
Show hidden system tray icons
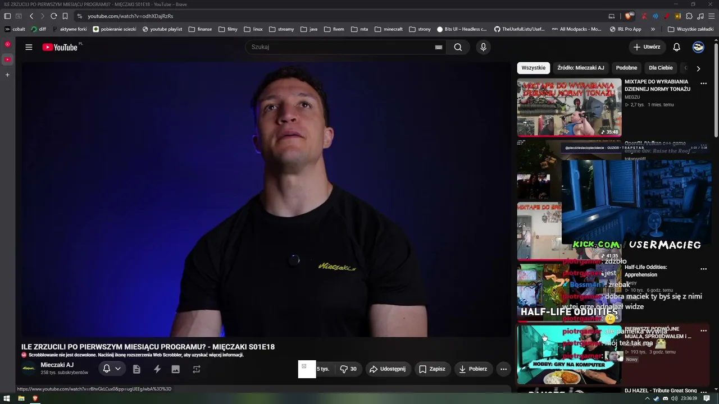click(647, 398)
